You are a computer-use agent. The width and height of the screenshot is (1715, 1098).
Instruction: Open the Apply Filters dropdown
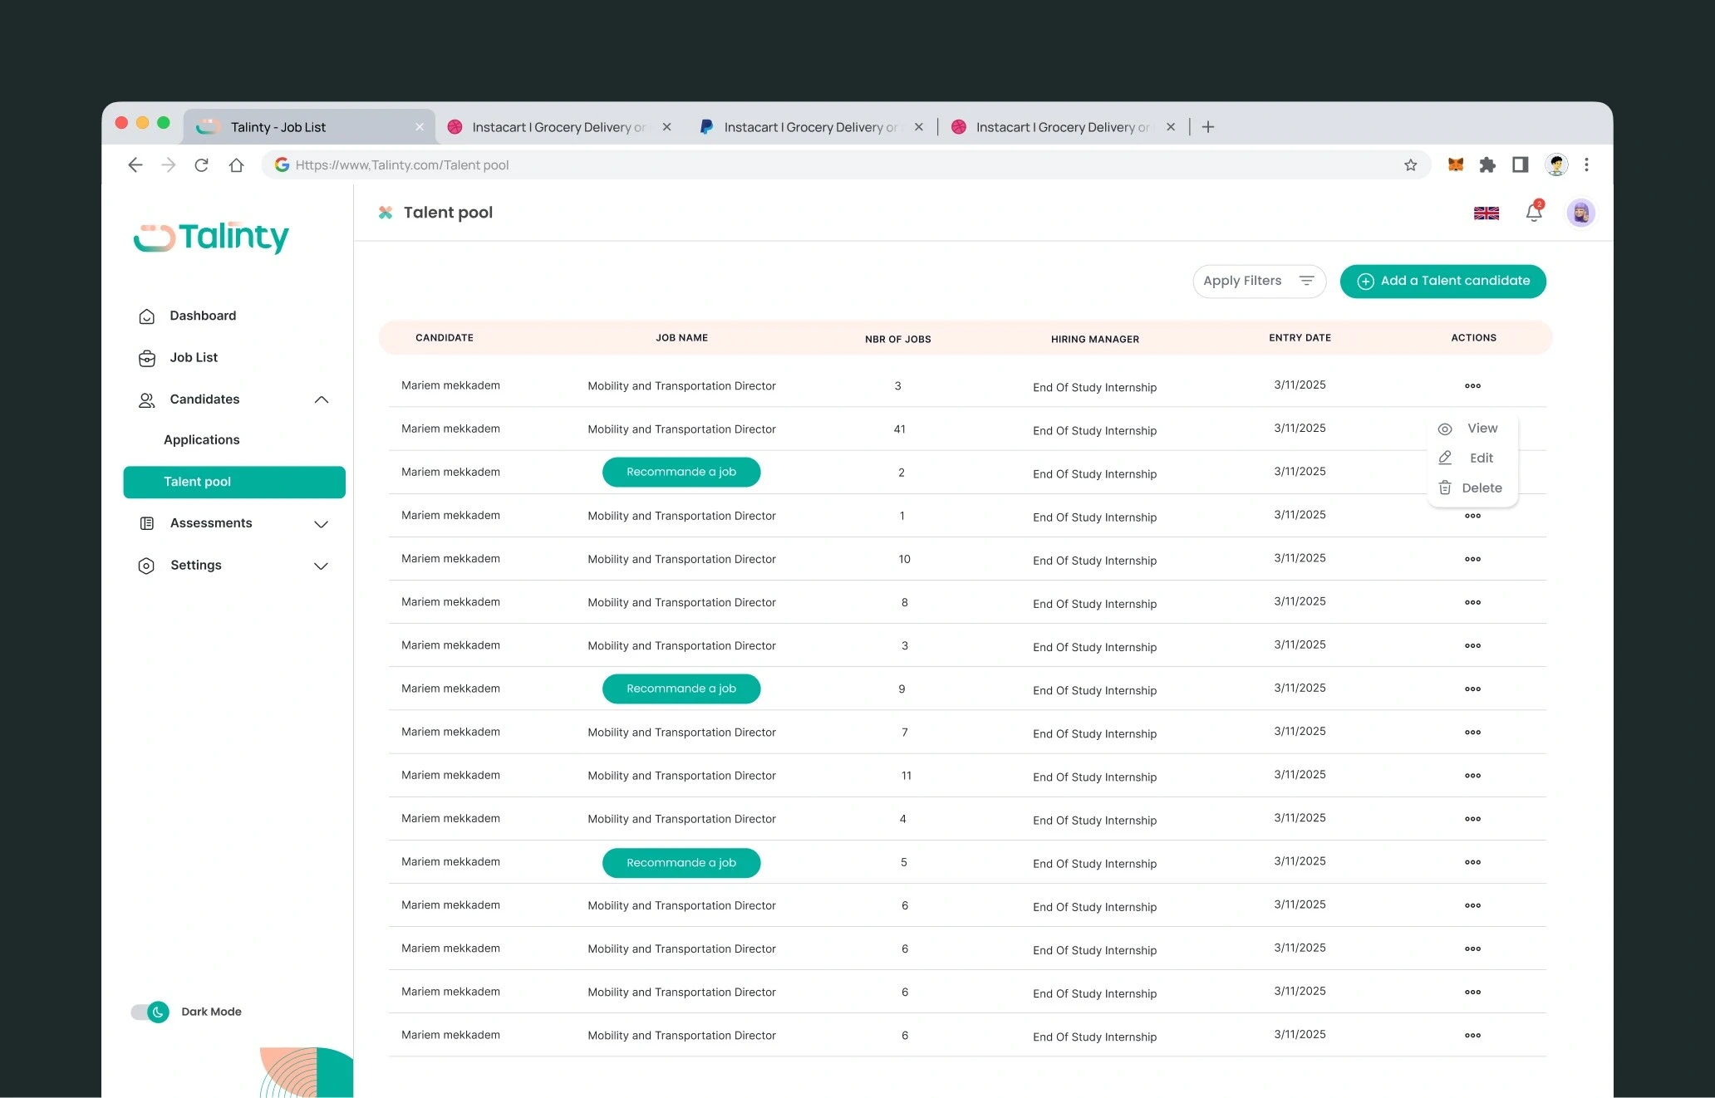[x=1259, y=281]
